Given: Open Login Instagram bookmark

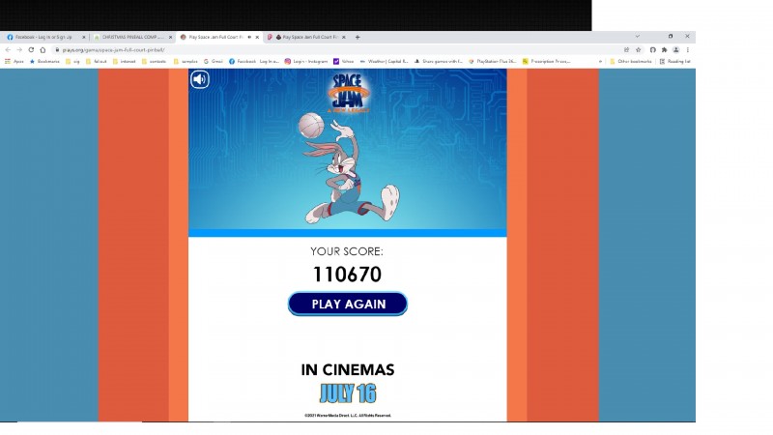Looking at the screenshot, I should [306, 61].
